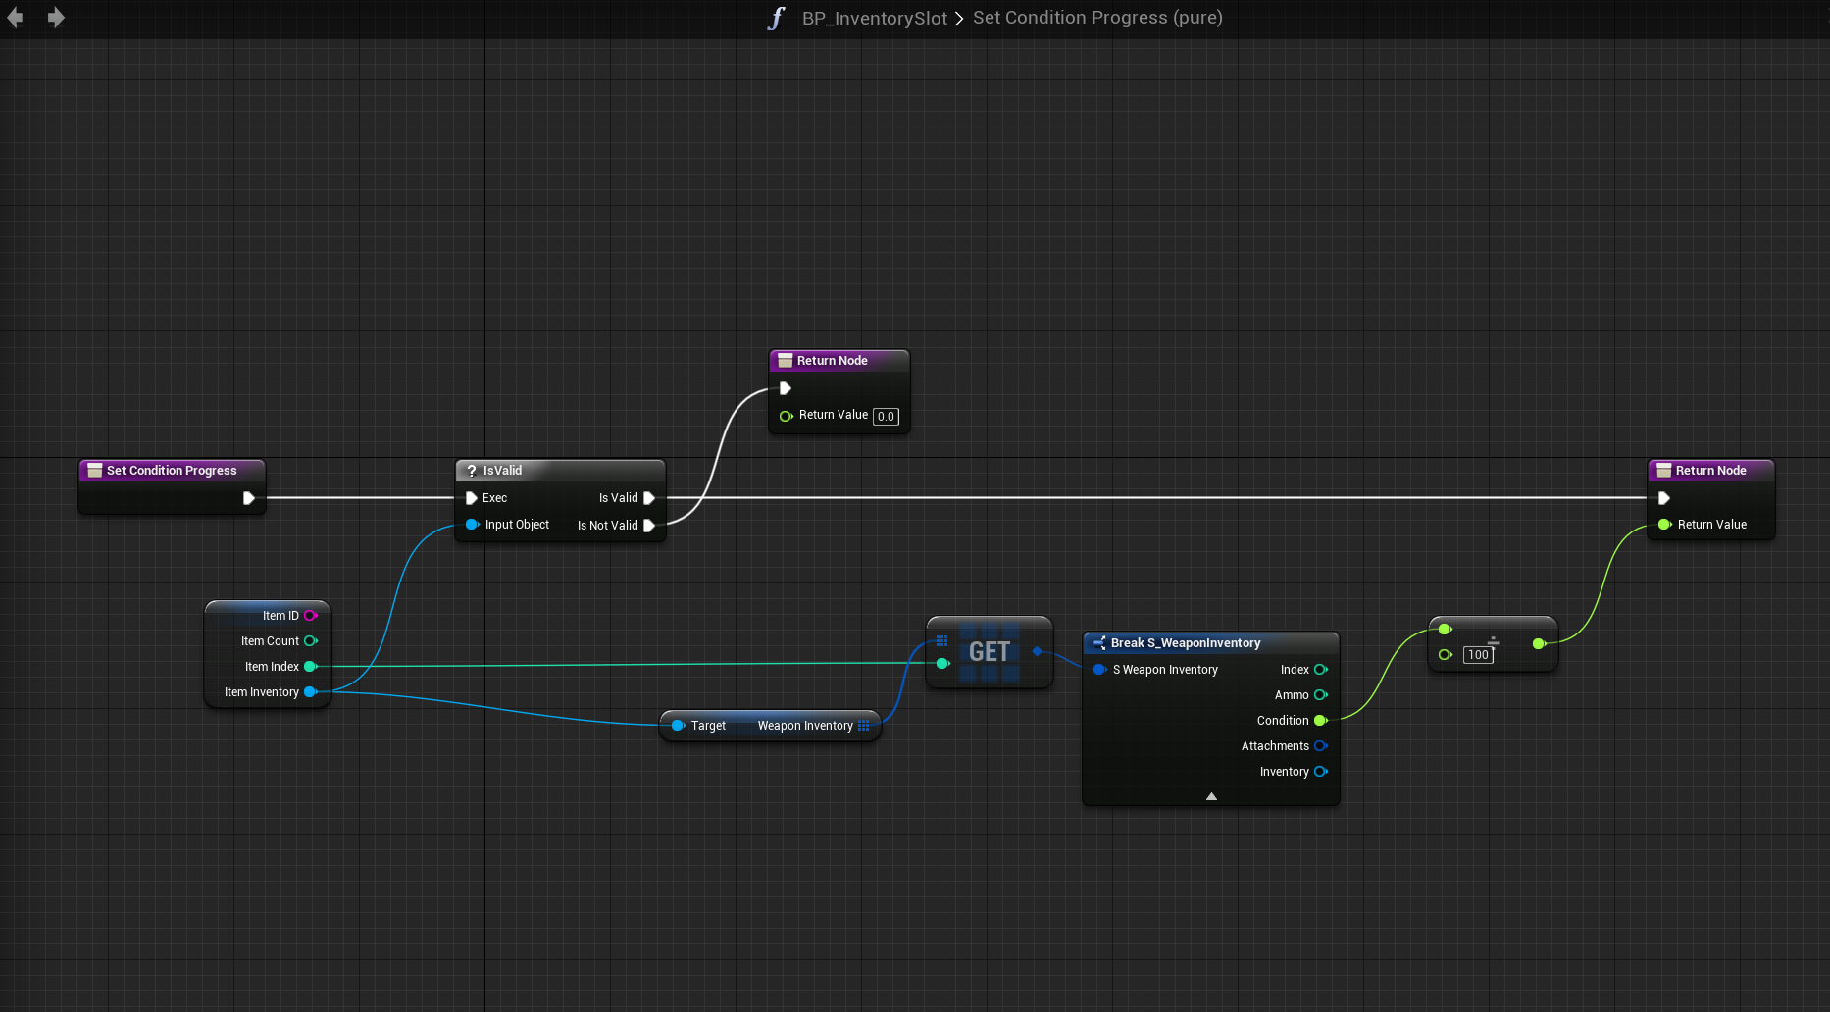Click the forward navigation arrow
This screenshot has height=1012, width=1830.
(x=56, y=18)
